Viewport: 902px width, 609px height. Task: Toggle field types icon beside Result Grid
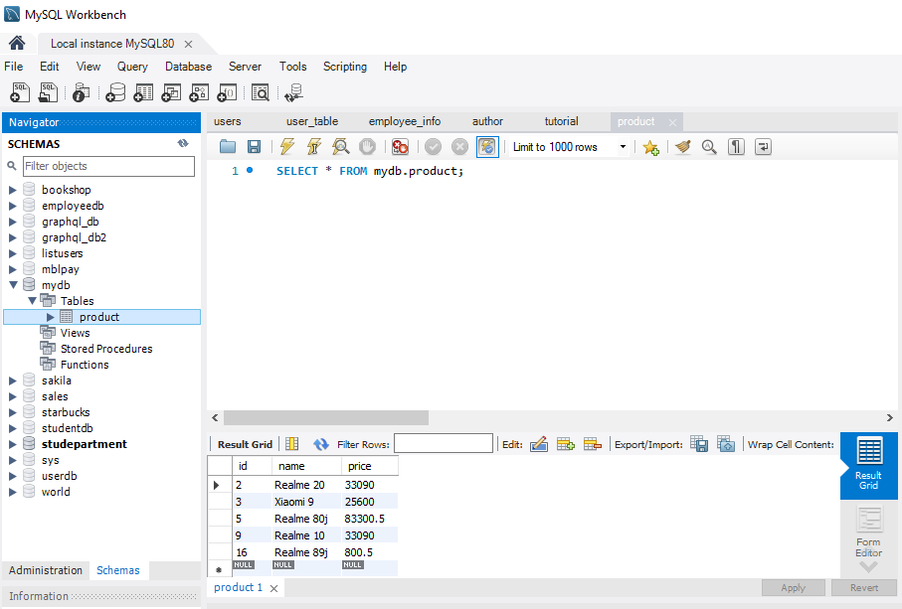pos(291,444)
